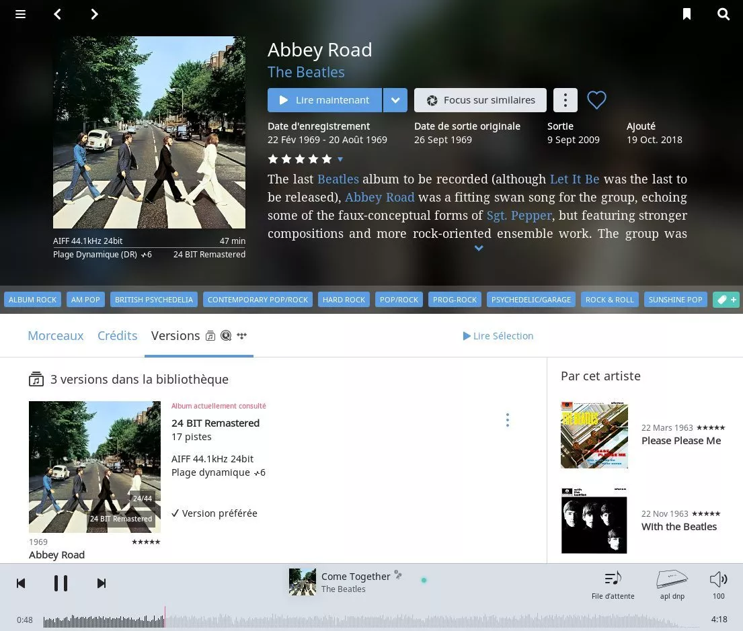The width and height of the screenshot is (743, 631).
Task: Open bookmarks from the top bar
Action: [687, 14]
